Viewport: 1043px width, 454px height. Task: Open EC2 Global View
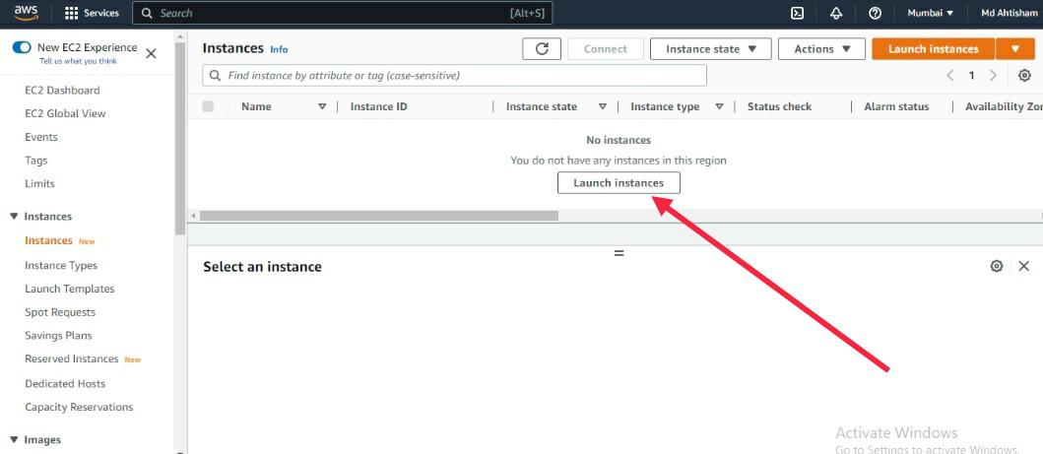coord(65,113)
